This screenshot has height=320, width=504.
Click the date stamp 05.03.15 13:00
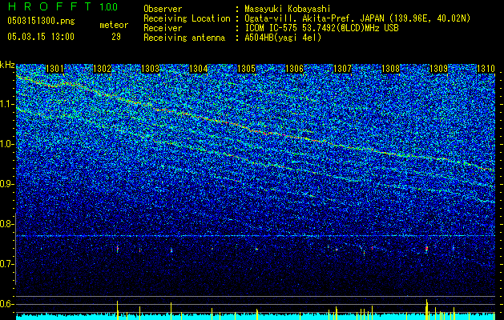41,37
